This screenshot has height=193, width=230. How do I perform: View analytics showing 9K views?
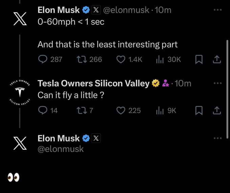(x=160, y=111)
